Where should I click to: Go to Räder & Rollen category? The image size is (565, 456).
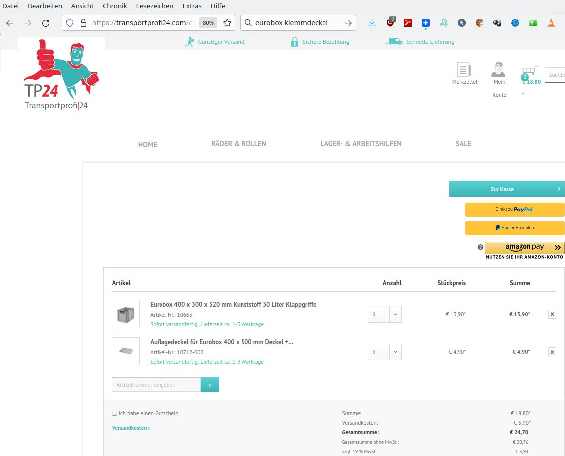[239, 144]
